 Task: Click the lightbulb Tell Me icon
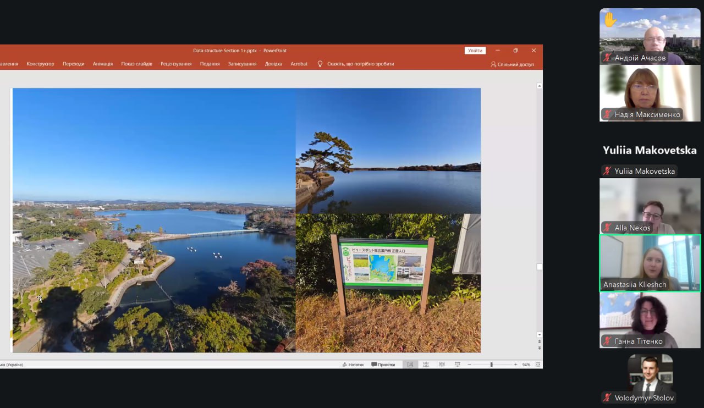[320, 64]
